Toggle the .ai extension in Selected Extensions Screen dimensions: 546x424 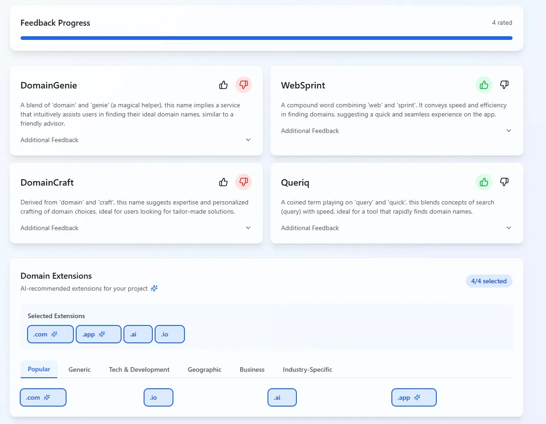click(x=138, y=334)
